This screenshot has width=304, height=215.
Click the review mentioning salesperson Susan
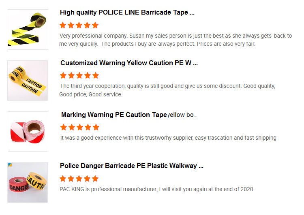(x=175, y=40)
